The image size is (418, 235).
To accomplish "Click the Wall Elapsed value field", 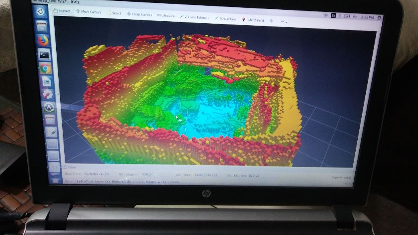I will click(x=254, y=176).
